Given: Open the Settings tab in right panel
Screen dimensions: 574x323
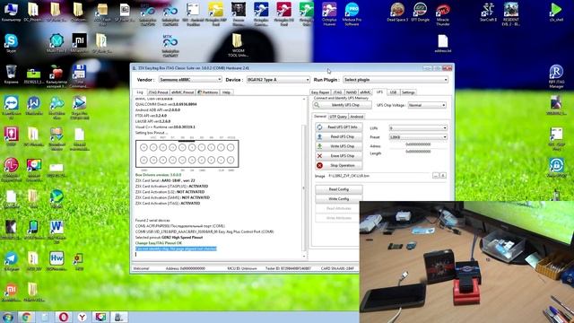Looking at the screenshot, I should pos(408,92).
